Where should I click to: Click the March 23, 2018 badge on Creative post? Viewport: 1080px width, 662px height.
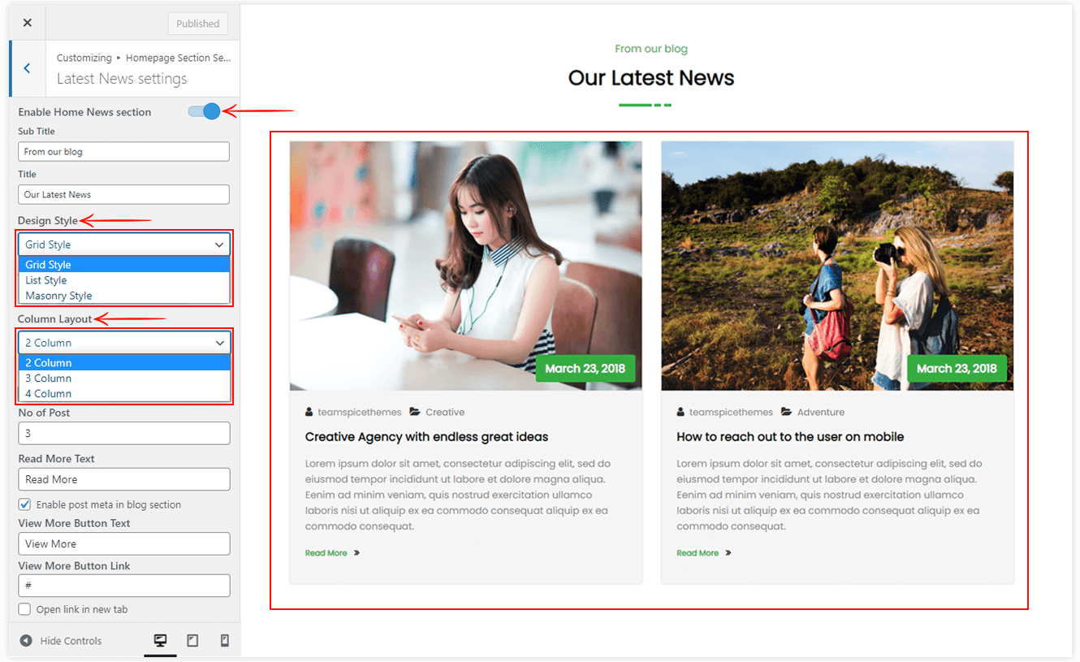[x=585, y=369]
